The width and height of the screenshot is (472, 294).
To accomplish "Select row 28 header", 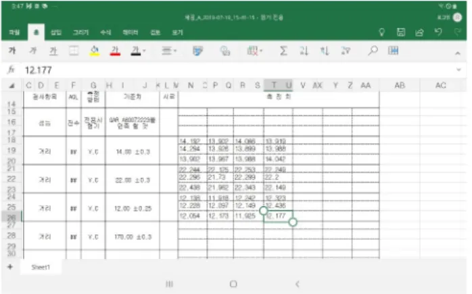I will tap(11, 236).
